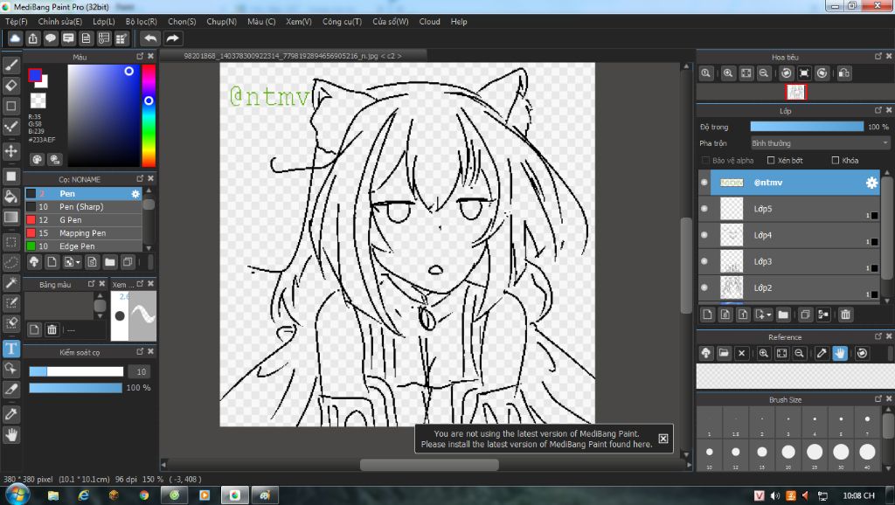Expand the add-brush dropdown arrow
895x505 pixels.
[x=78, y=262]
